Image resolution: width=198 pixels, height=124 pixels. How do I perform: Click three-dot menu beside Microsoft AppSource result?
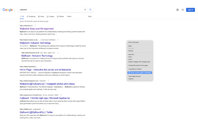coord(61,95)
